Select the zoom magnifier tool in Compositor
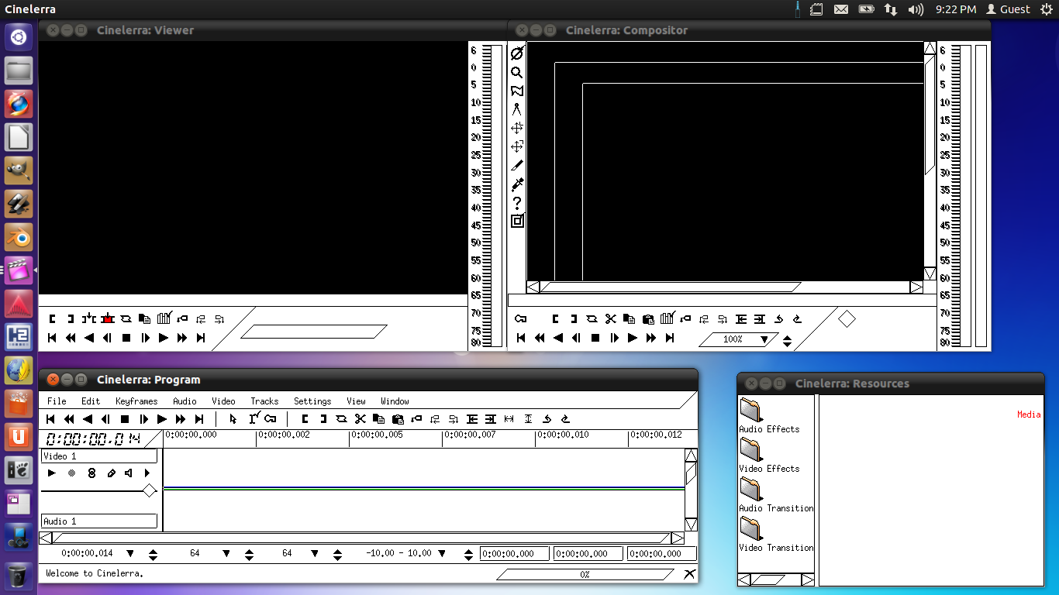The height and width of the screenshot is (595, 1059). pos(517,73)
